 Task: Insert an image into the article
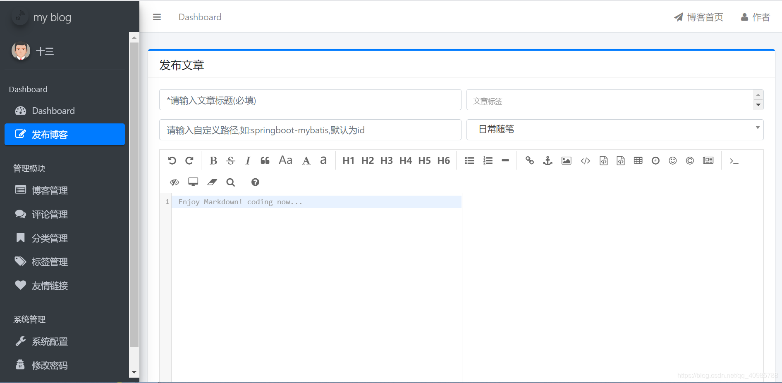[566, 161]
